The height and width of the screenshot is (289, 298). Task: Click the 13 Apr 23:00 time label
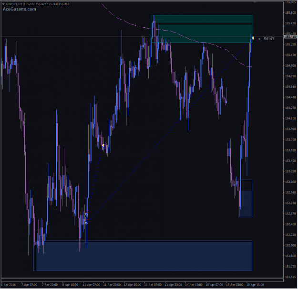[x=174, y=285]
